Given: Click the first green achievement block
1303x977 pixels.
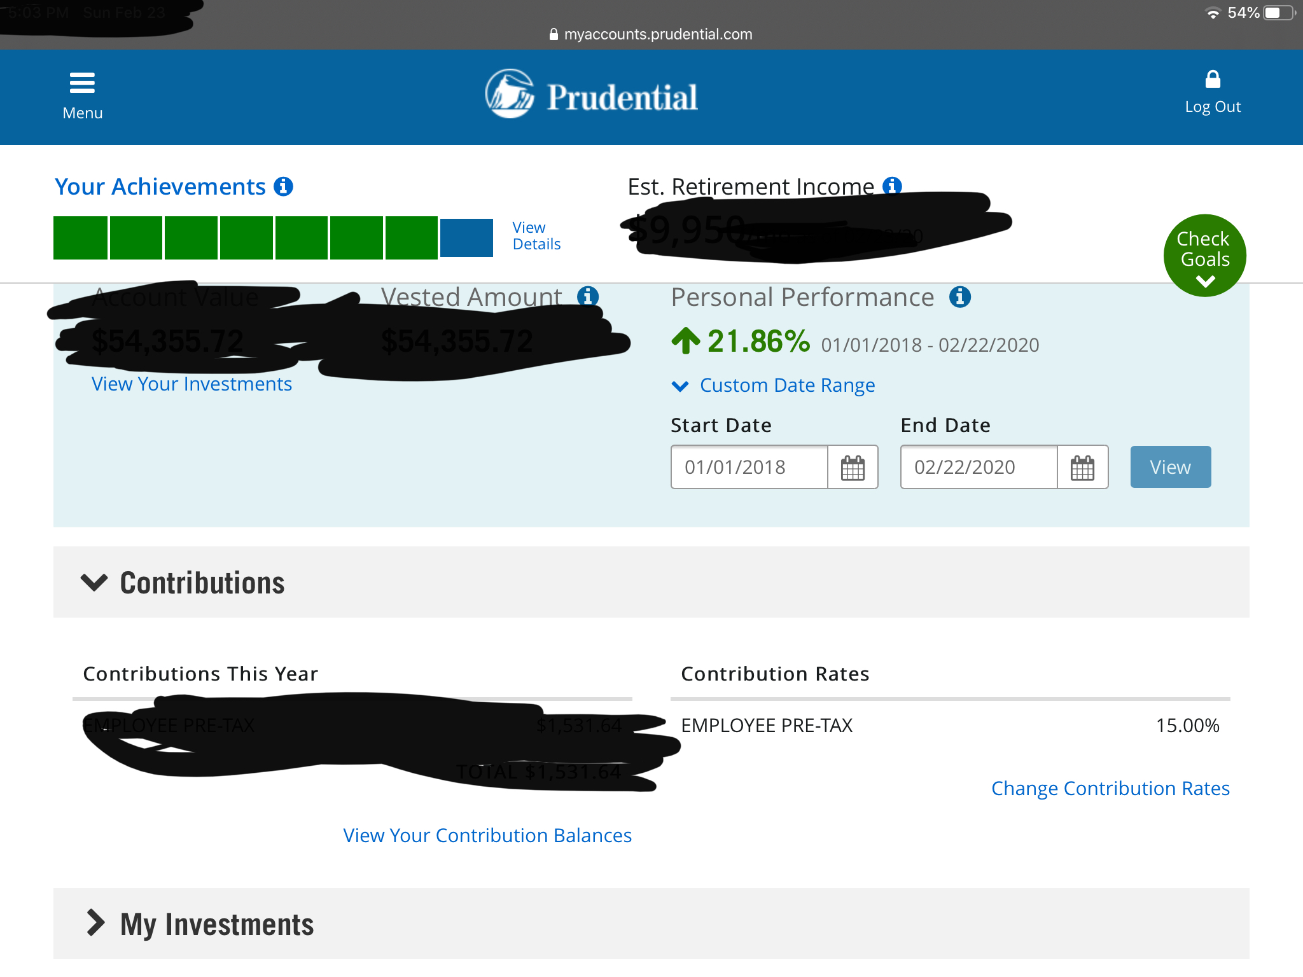Looking at the screenshot, I should [x=80, y=238].
